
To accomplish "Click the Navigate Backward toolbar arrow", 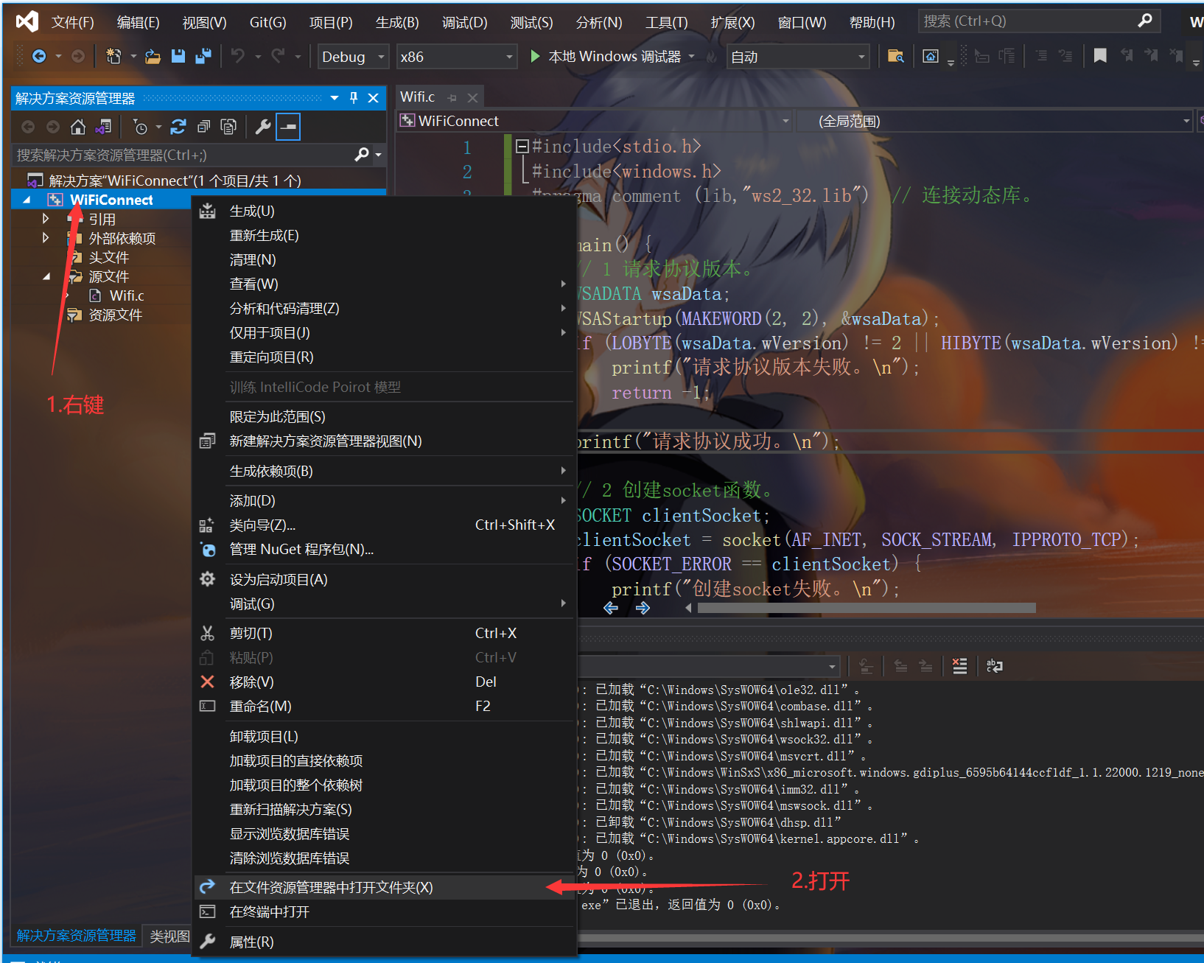I will tap(39, 56).
